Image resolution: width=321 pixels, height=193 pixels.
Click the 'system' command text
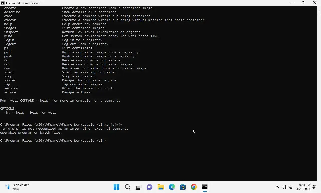pos(10,80)
